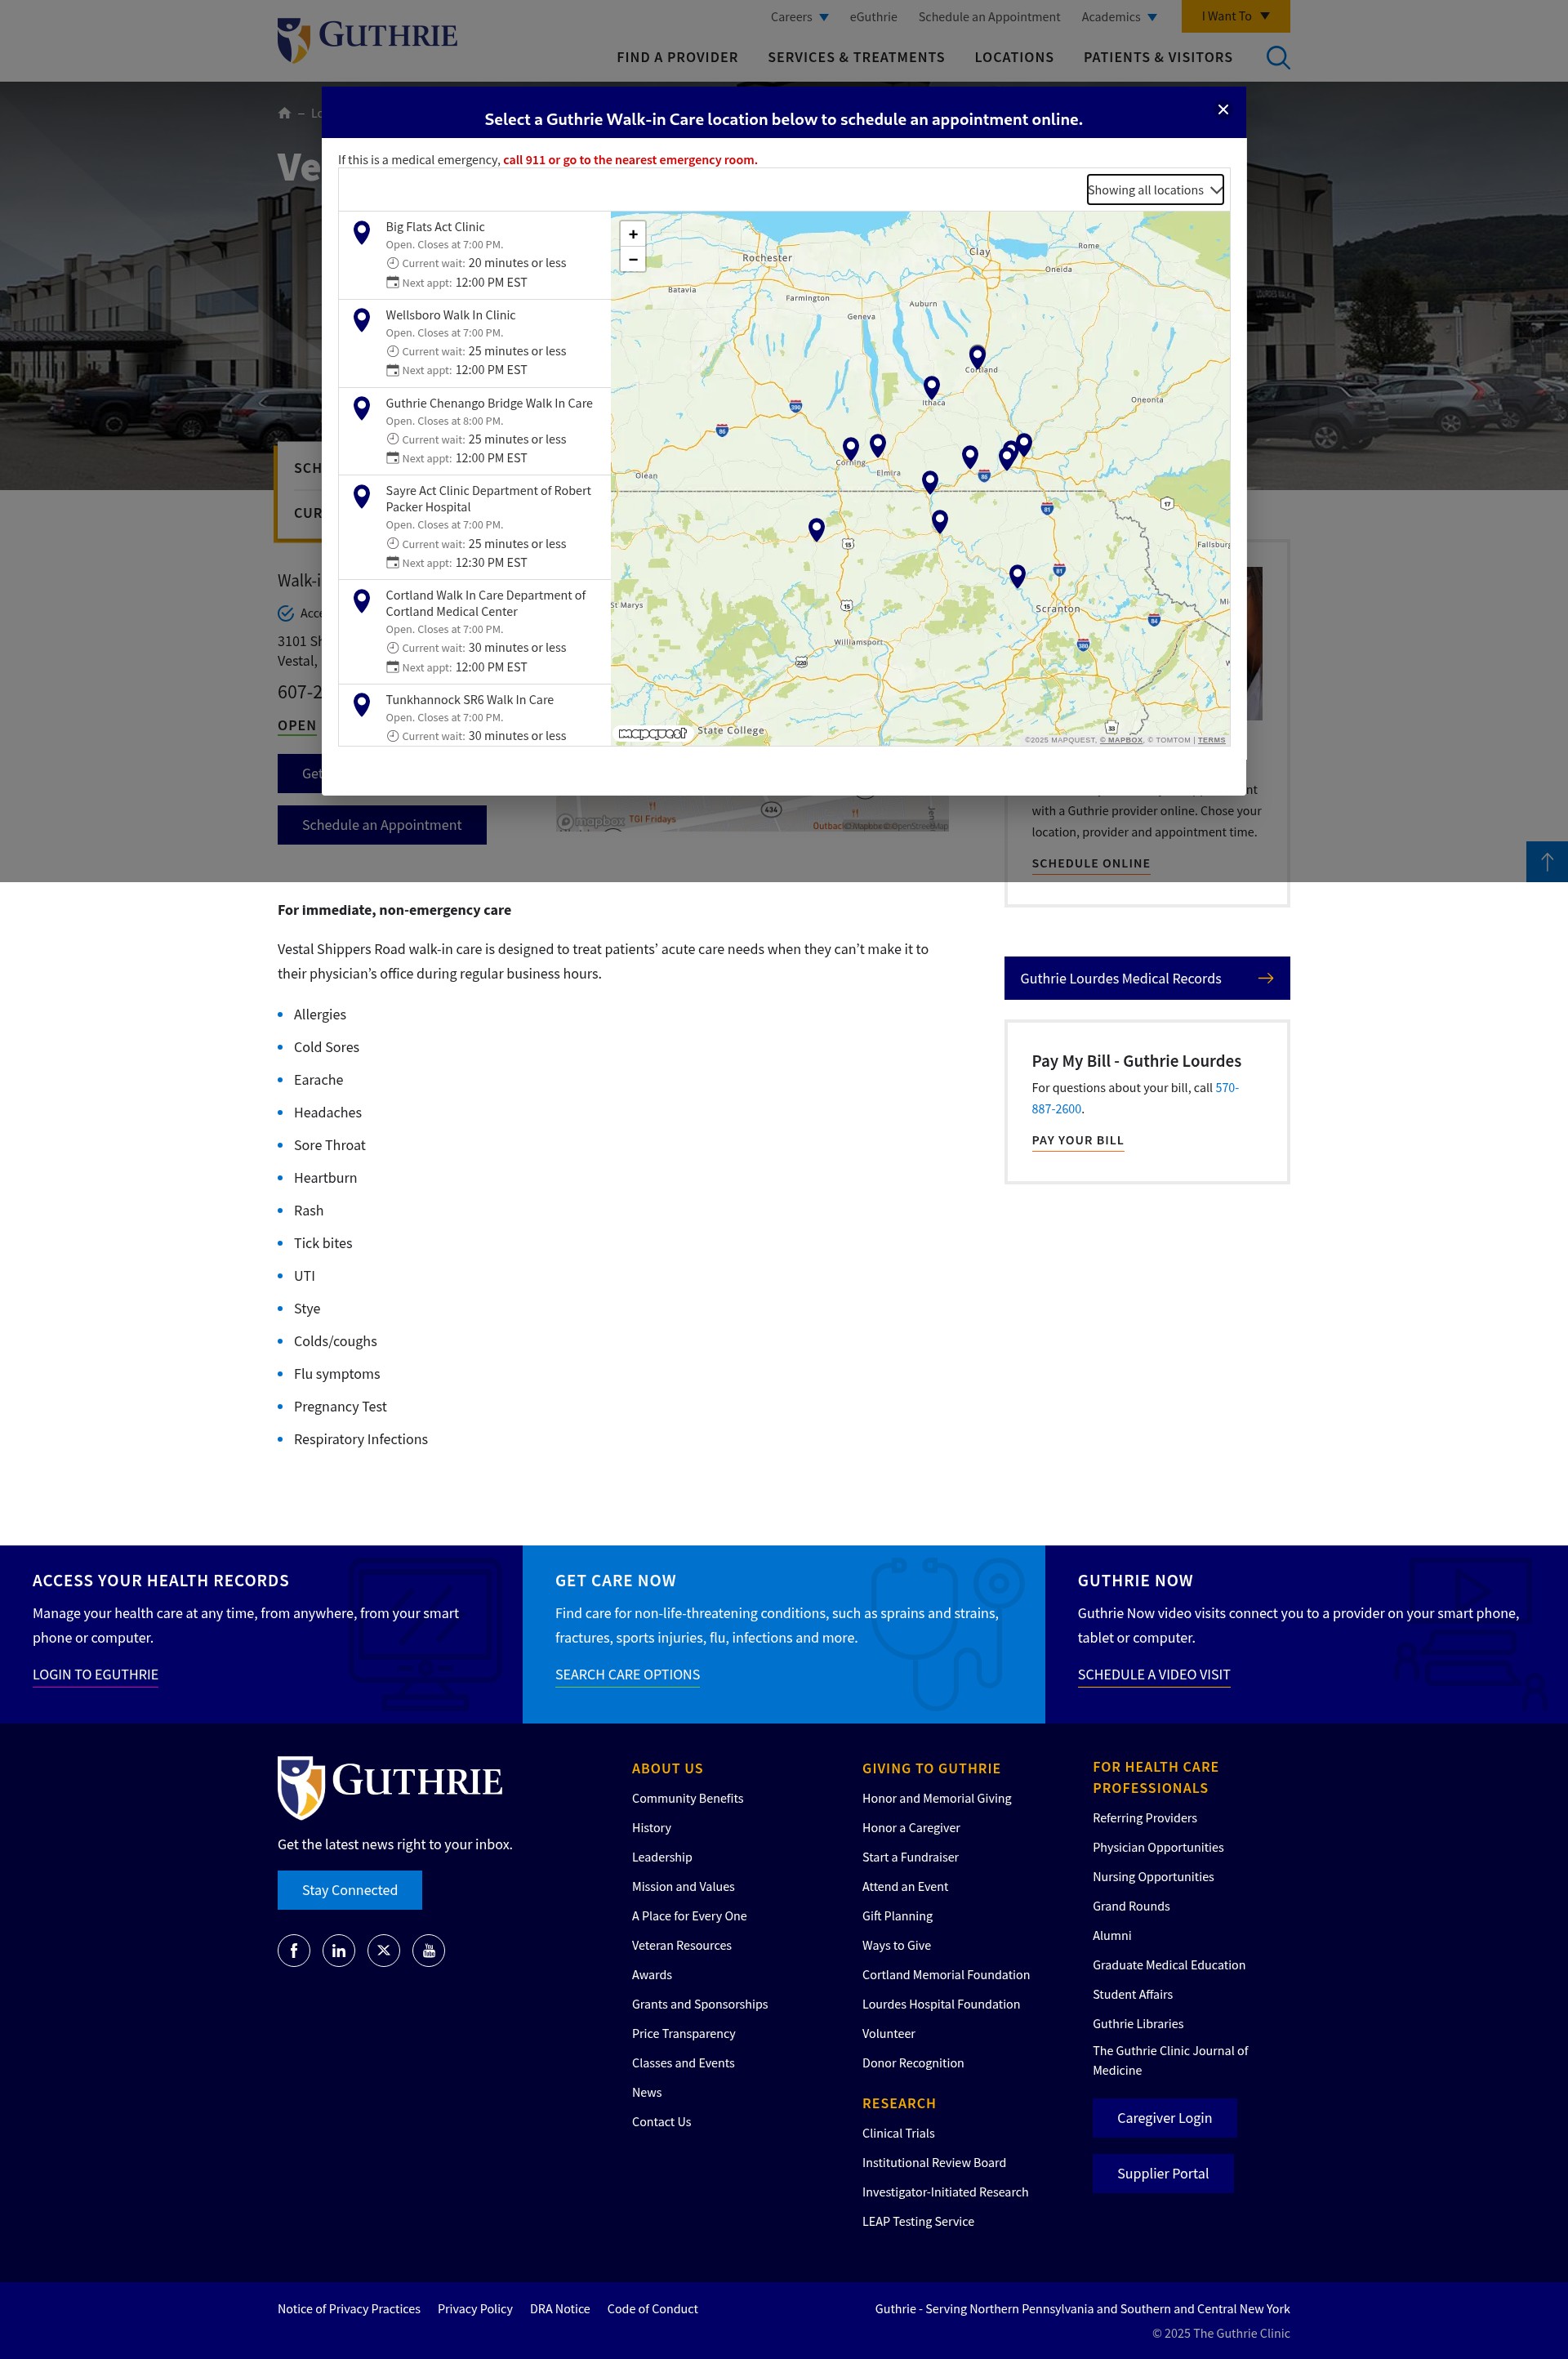Click the Guthrie footer logo
Screen dimensions: 1568x2359
(390, 1787)
